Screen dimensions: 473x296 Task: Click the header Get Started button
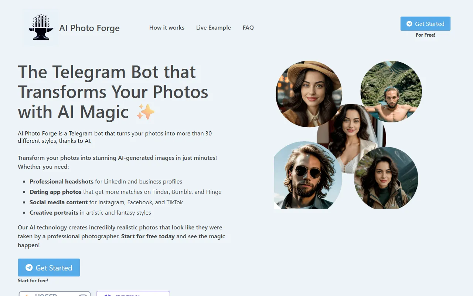coord(425,24)
